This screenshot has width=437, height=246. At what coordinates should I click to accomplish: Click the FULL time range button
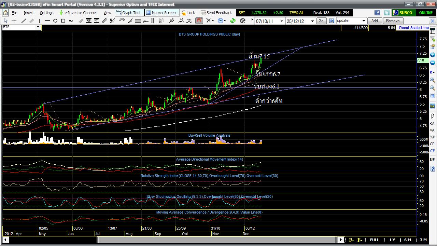pos(374,240)
